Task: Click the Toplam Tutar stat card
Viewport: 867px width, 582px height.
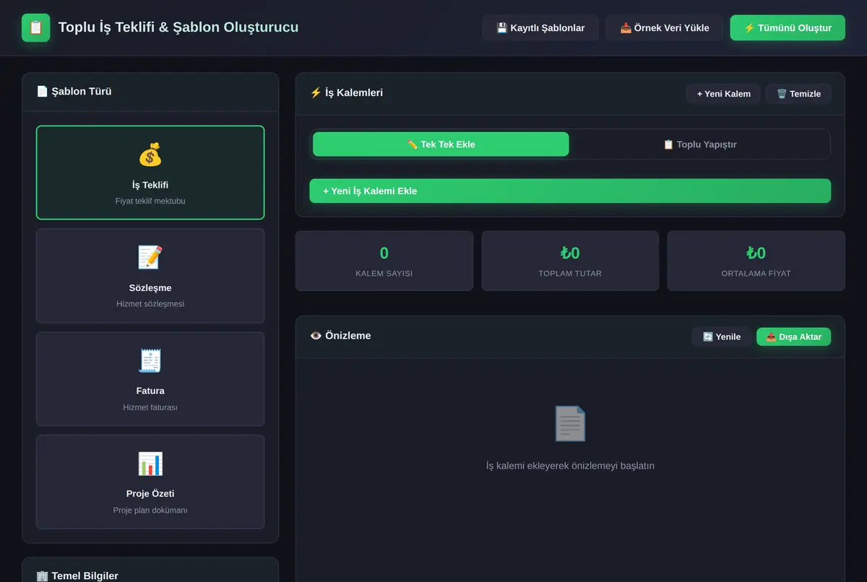Action: click(x=570, y=261)
